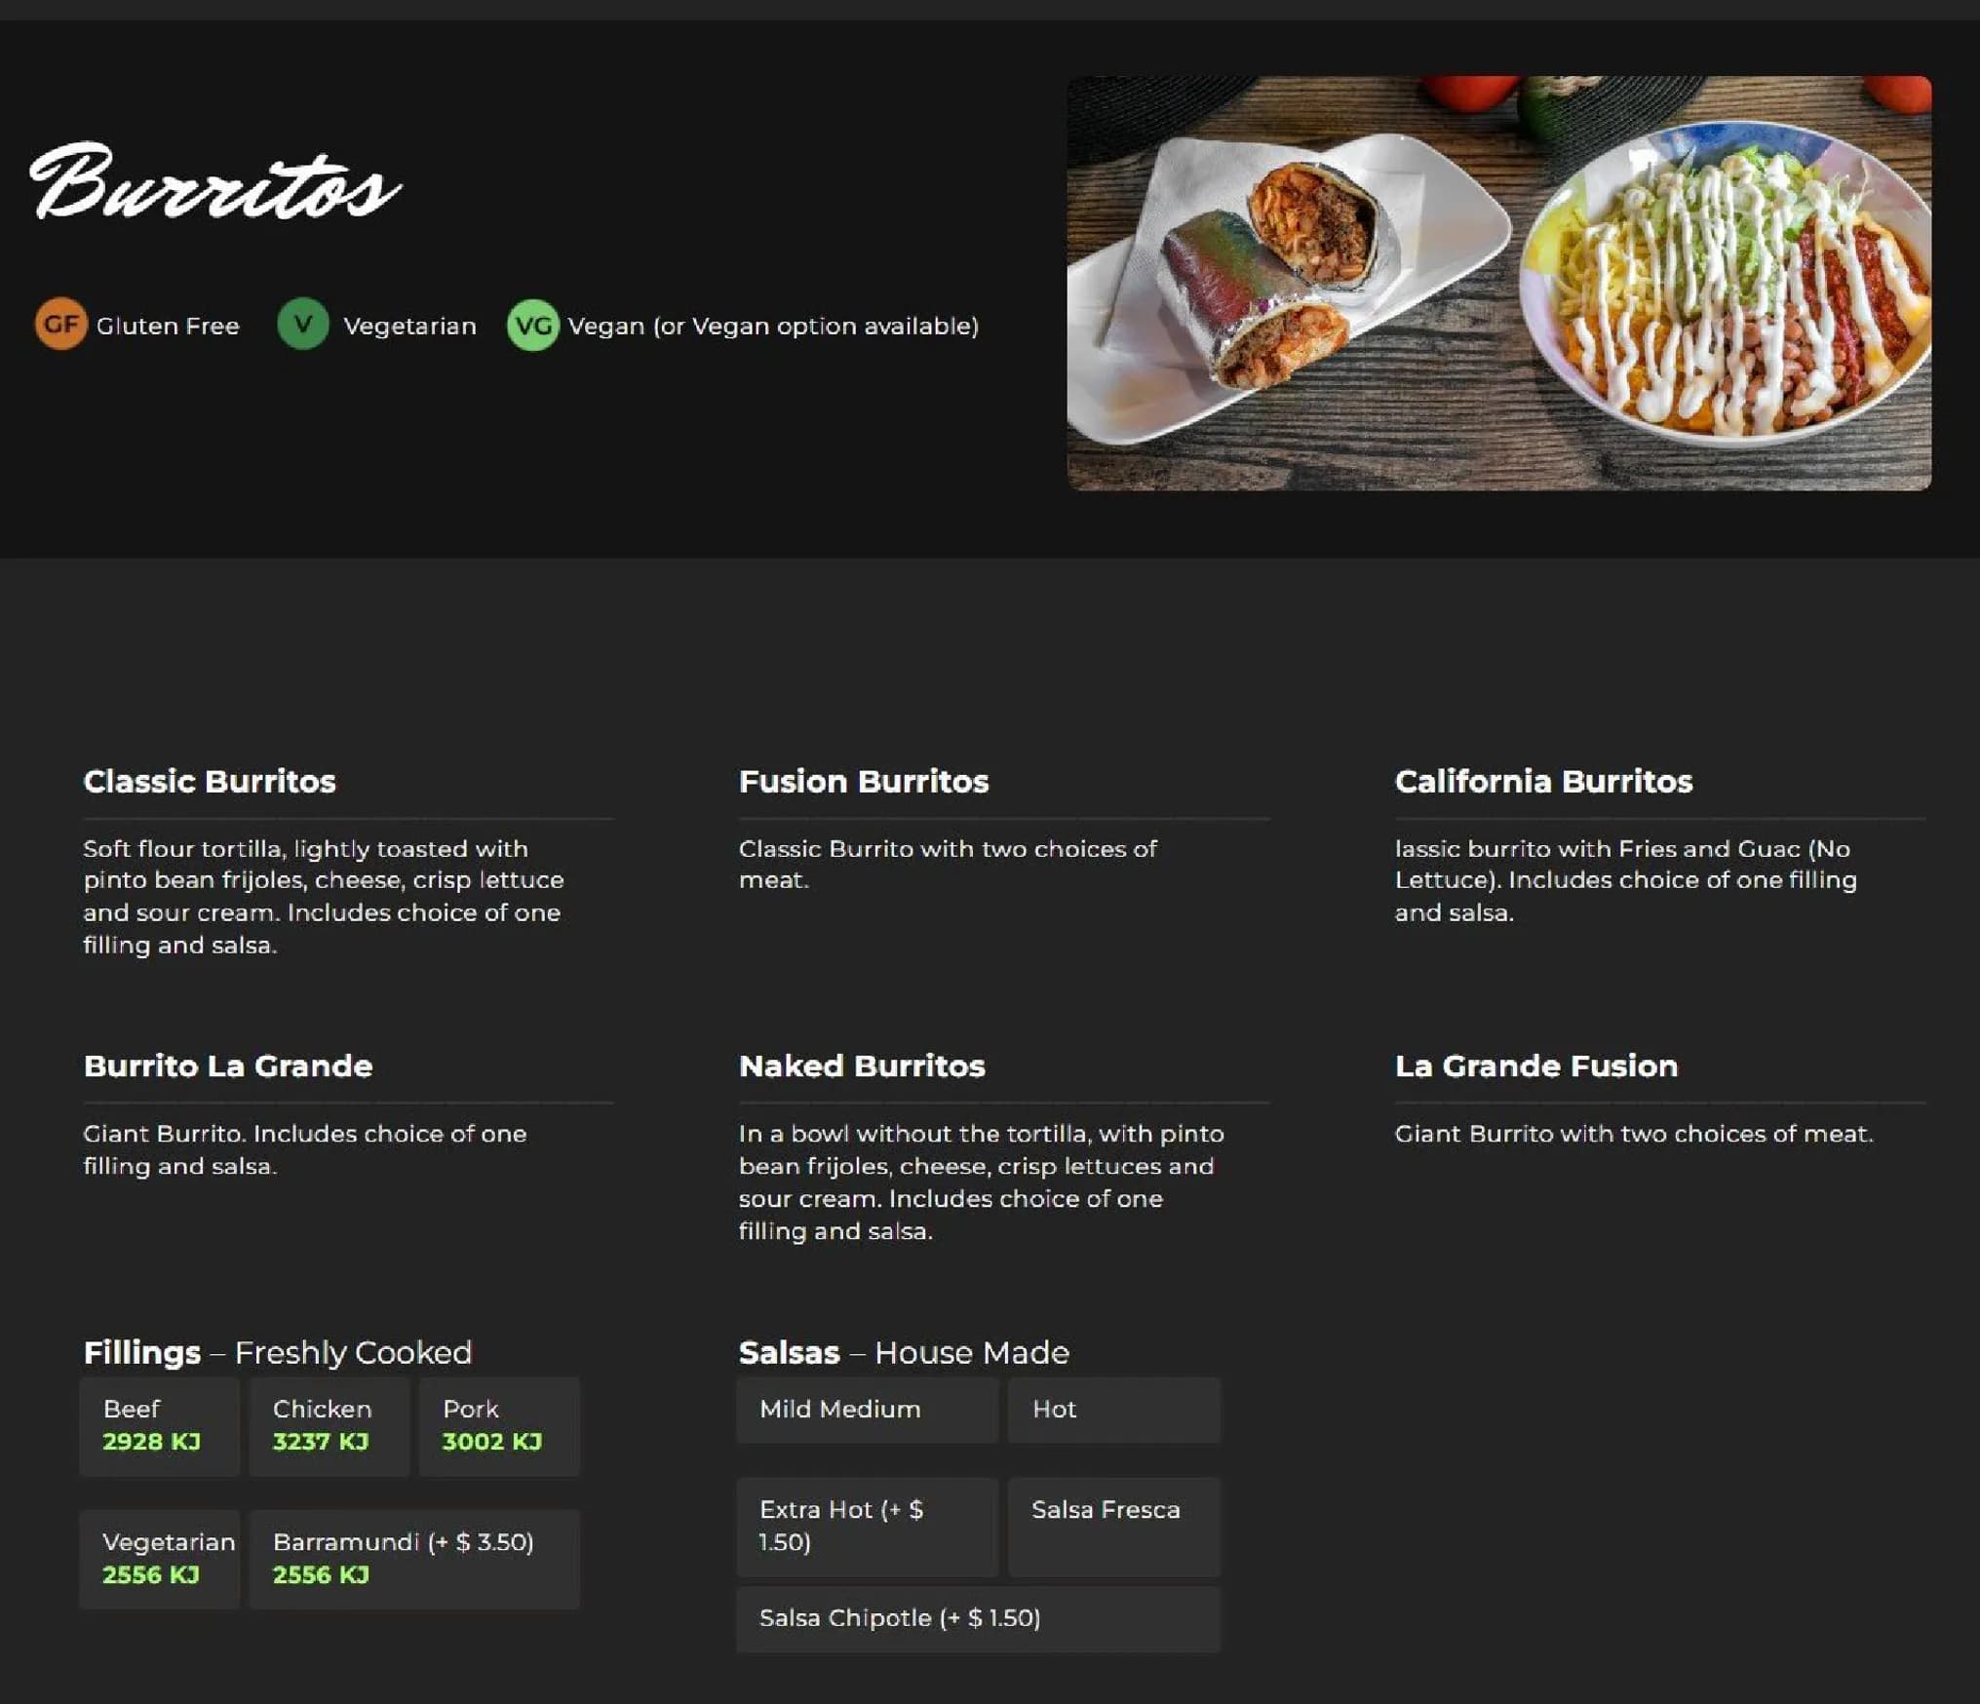Click the light green VG Vegan badge
This screenshot has height=1704, width=1980.
point(532,325)
